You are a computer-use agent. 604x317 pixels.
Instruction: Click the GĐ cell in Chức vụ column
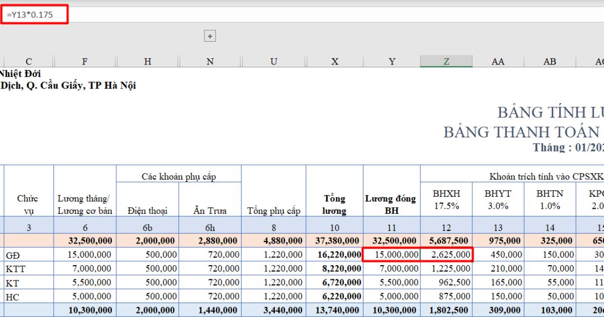(x=29, y=255)
